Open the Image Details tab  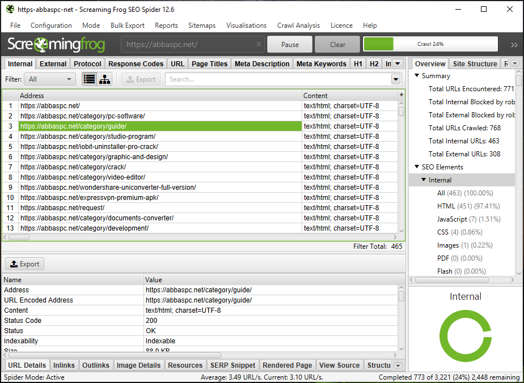tap(138, 365)
